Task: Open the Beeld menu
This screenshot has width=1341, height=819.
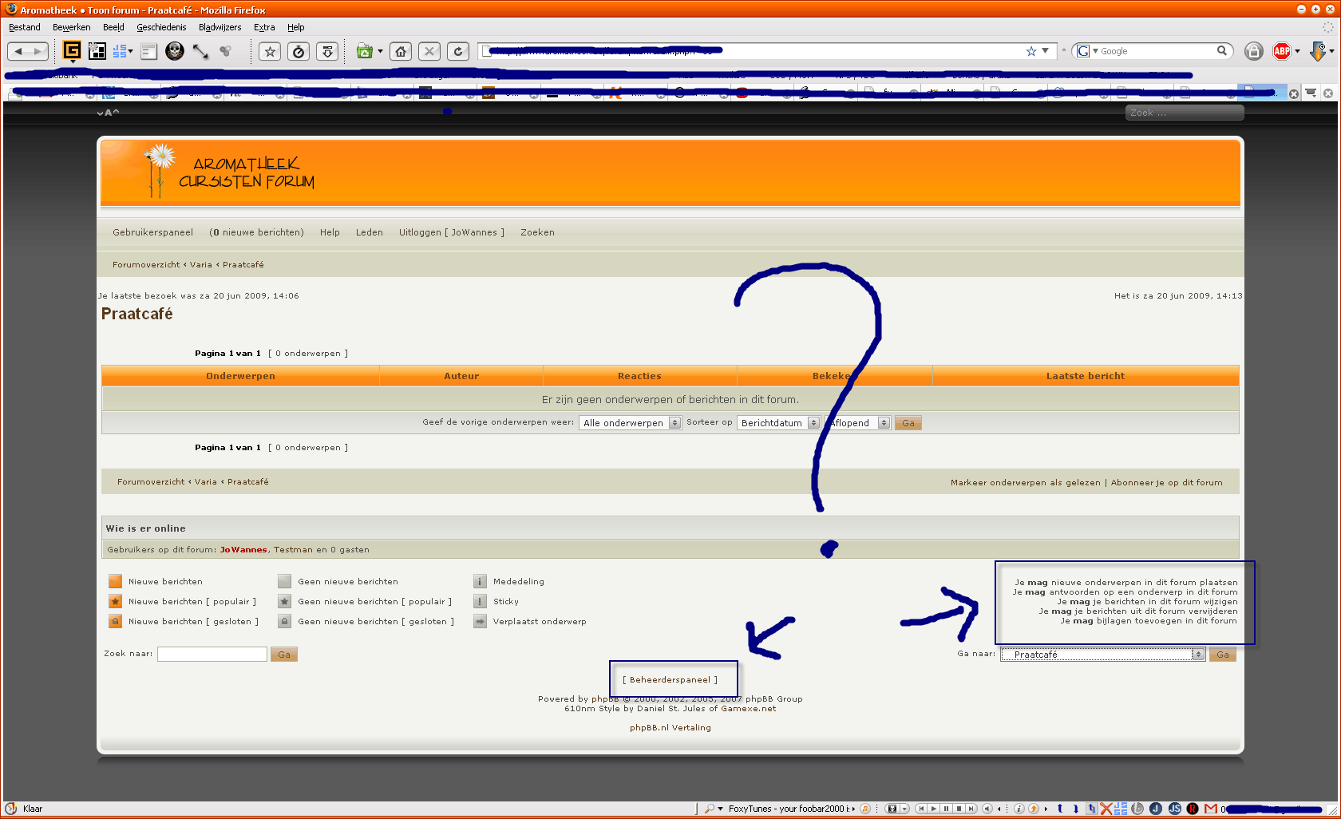Action: 113,27
